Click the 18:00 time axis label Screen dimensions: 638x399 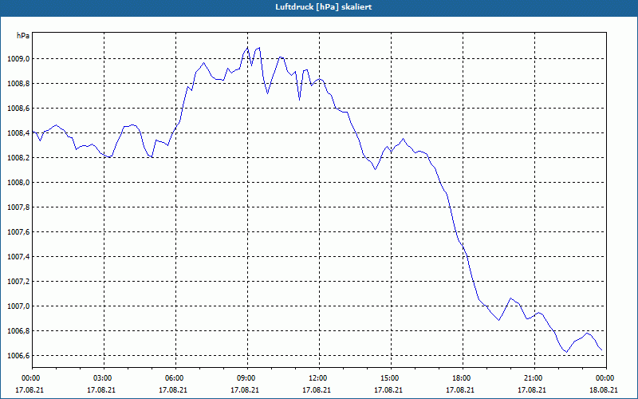(x=463, y=378)
